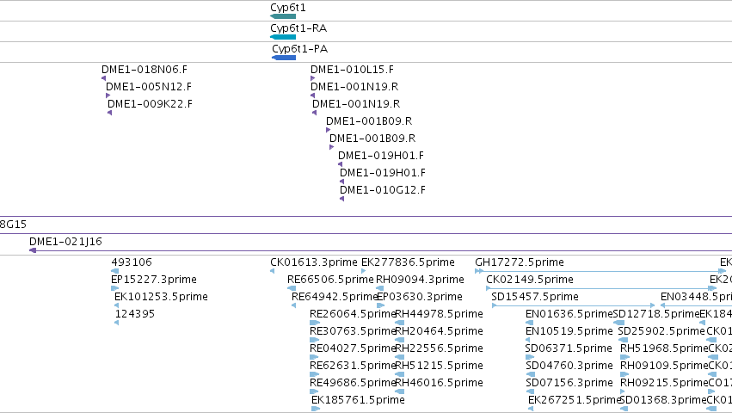
Task: Select the DME1-010L15.F feature arrow
Action: (x=313, y=78)
